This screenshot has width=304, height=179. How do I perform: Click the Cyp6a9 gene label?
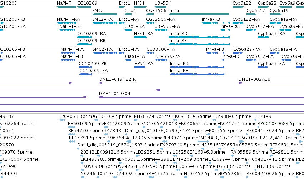pos(287,3)
